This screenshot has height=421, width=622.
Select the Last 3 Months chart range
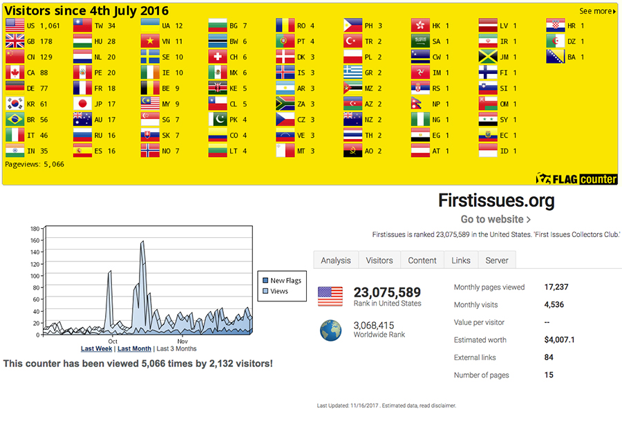[x=176, y=348]
